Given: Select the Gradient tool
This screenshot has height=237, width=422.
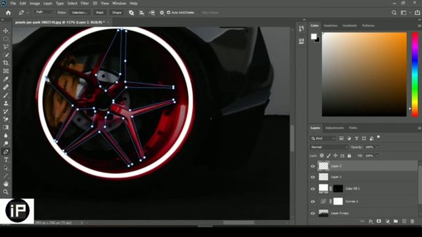Looking at the screenshot, I should click(x=6, y=127).
